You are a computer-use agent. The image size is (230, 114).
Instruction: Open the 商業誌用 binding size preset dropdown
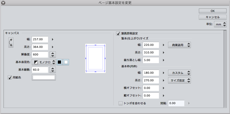pyautogui.click(x=179, y=45)
